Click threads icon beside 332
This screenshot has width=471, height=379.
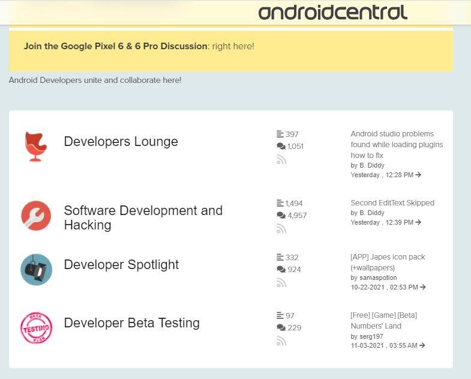[280, 258]
